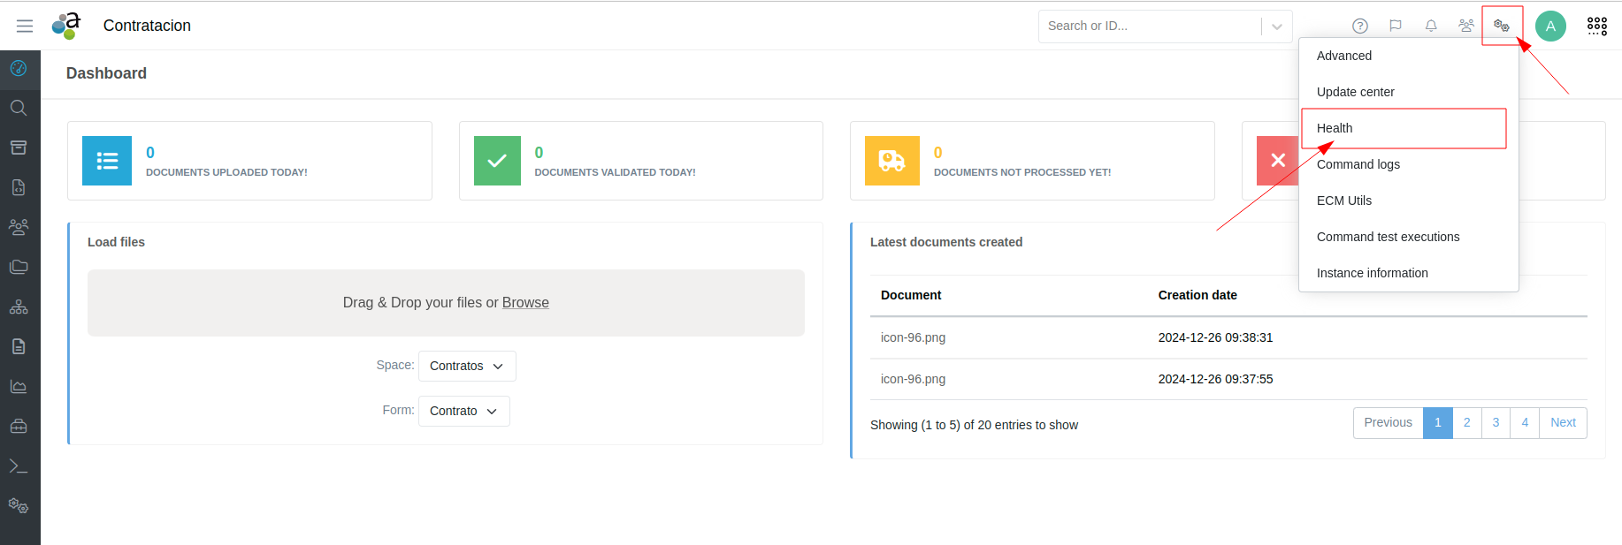Open the flag icon in header
This screenshot has height=545, width=1622.
click(x=1396, y=26)
